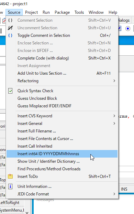Click the LeftToRight property value
This screenshot has width=134, height=214.
click(10, 203)
